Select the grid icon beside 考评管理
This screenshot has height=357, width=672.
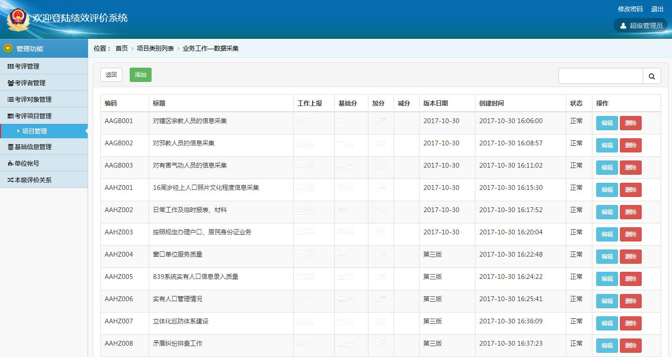click(x=9, y=66)
